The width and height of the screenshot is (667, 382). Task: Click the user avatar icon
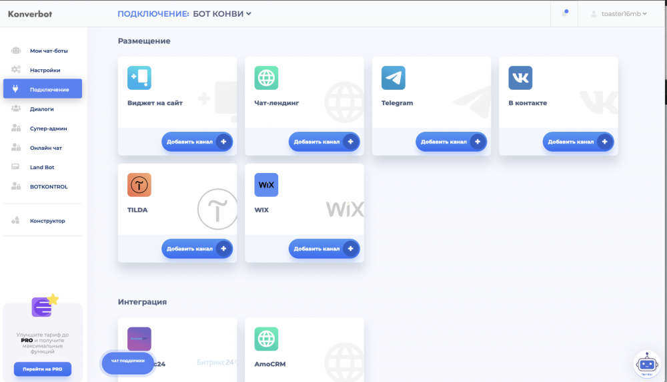pyautogui.click(x=594, y=14)
